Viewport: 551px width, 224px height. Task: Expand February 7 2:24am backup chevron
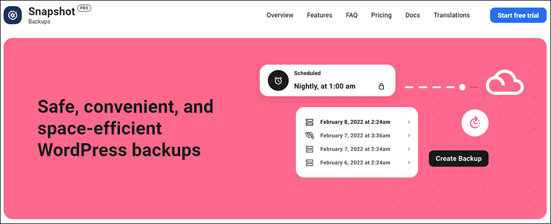click(409, 149)
